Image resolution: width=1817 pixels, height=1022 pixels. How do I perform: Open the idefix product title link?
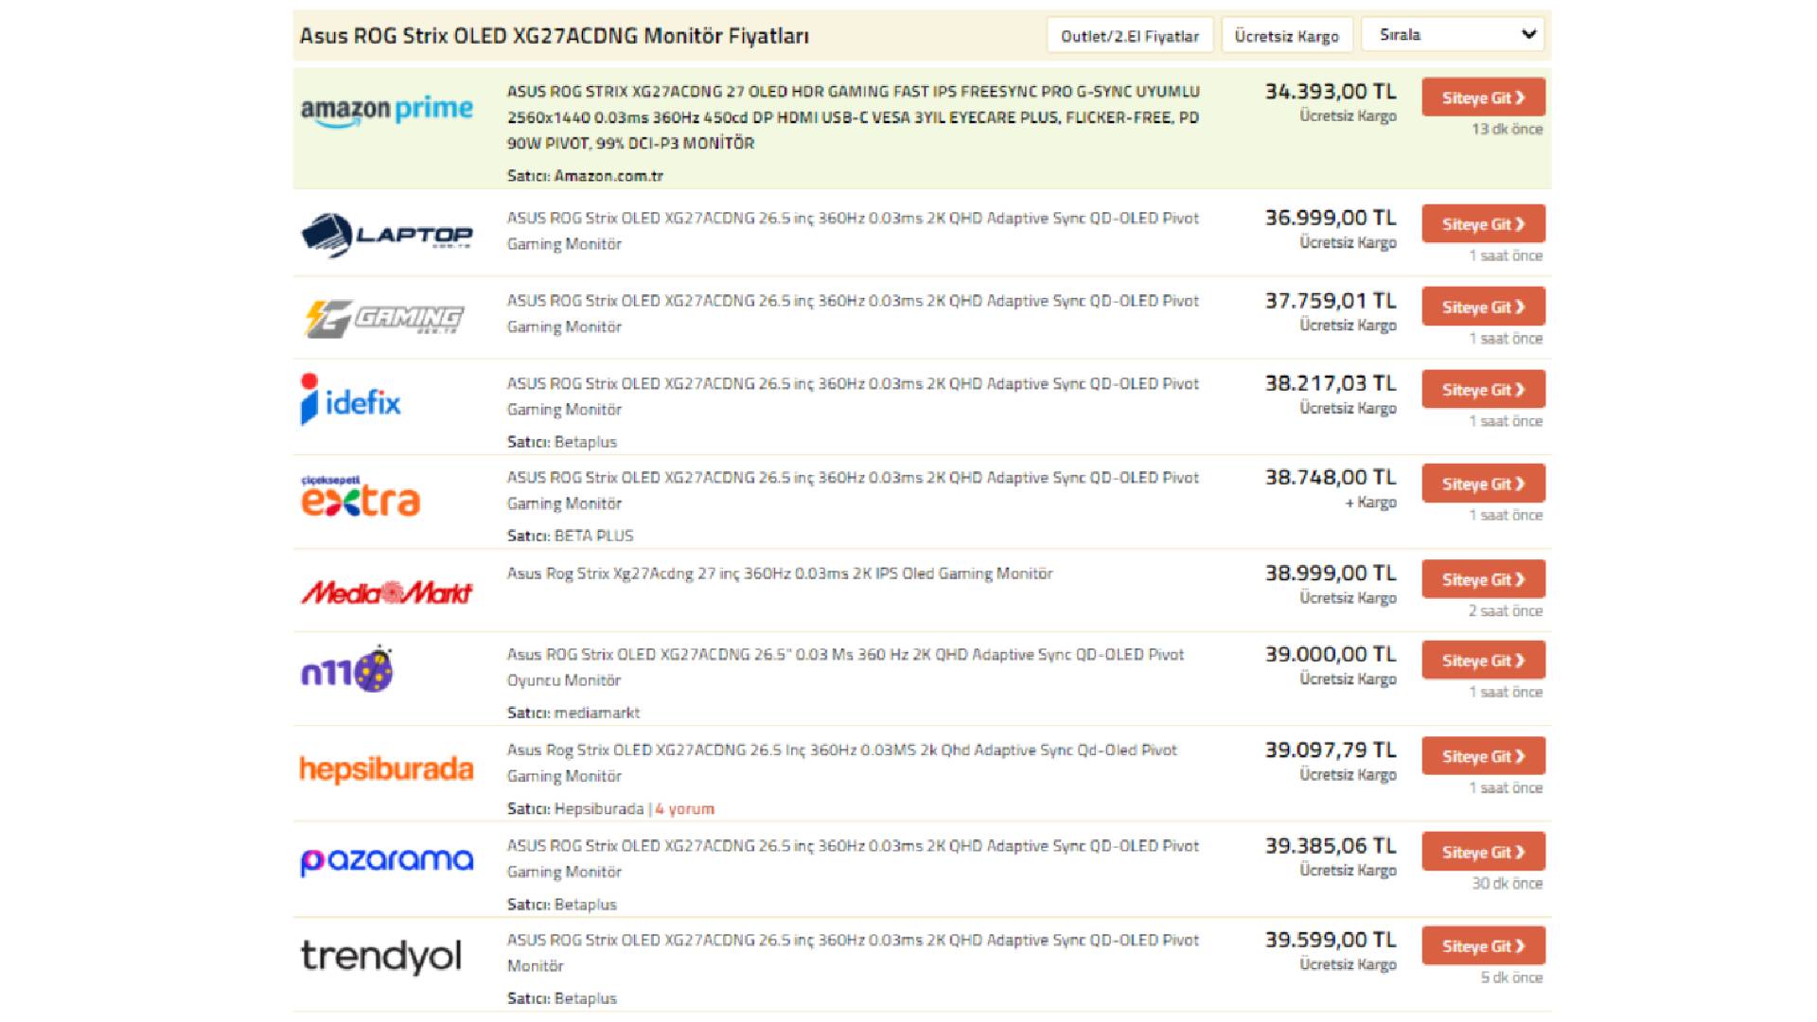(853, 396)
